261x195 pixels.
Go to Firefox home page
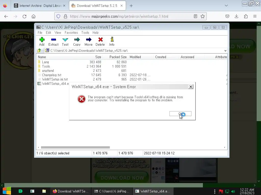(x=33, y=16)
